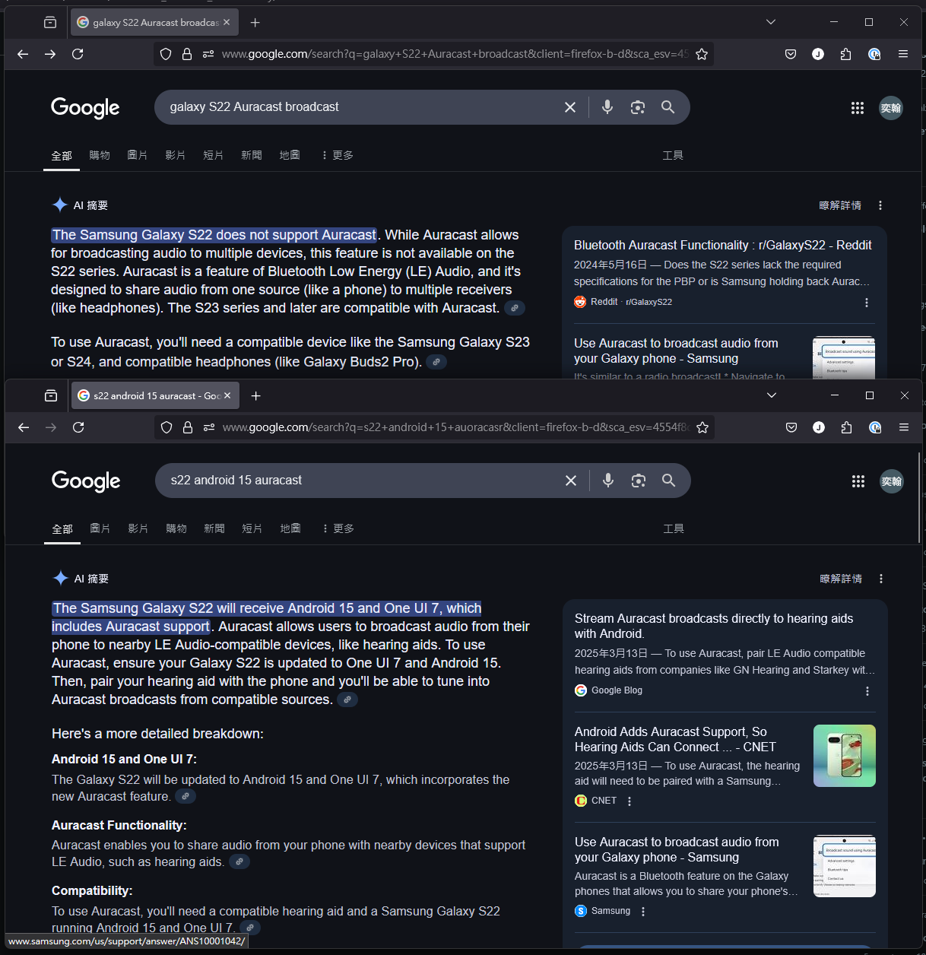Open AI summary options menu in top page

click(x=880, y=205)
